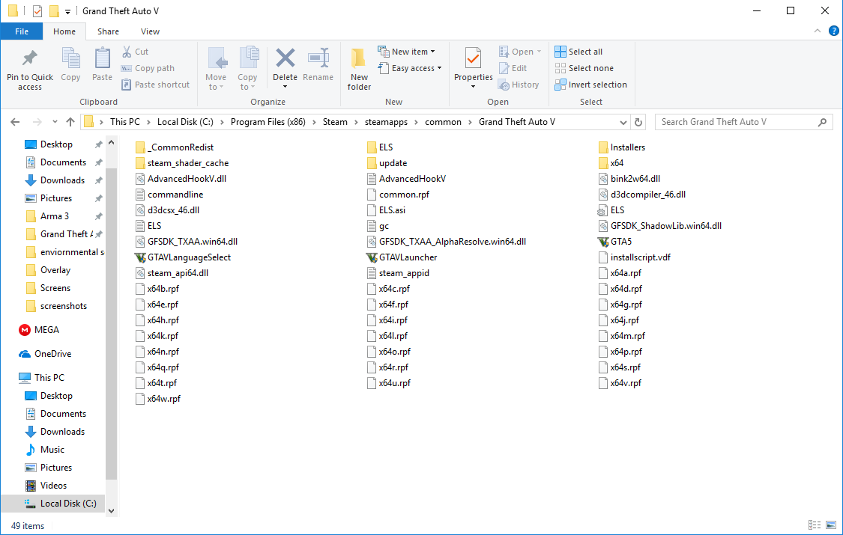Viewport: 843px width, 535px height.
Task: Select the ELS.asi file
Action: [x=386, y=210]
